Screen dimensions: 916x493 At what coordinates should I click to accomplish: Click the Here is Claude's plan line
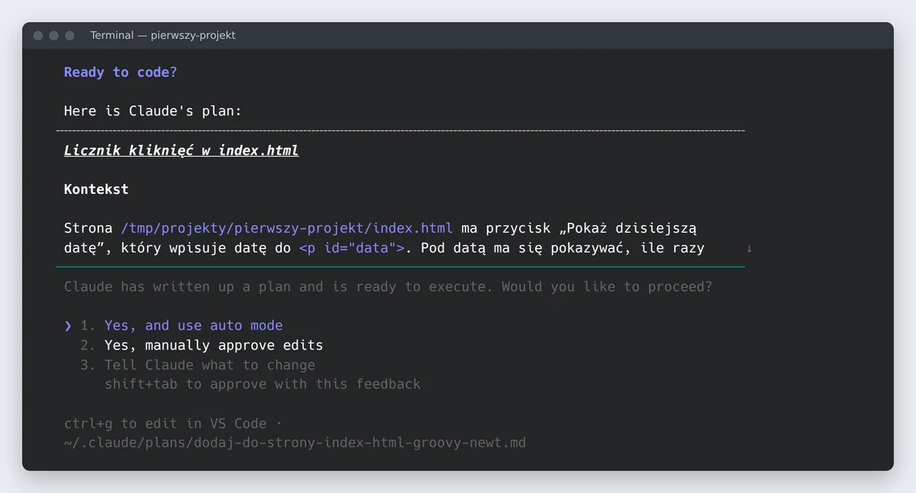pos(153,111)
